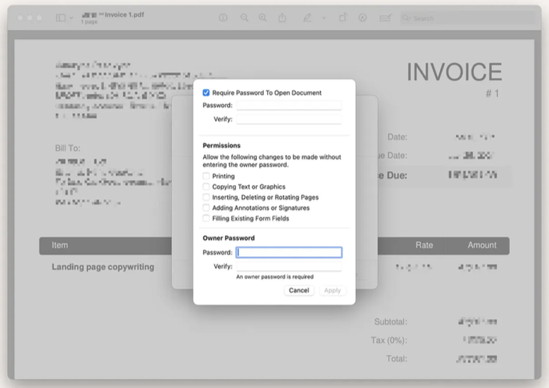Uncheck Require Password To Open Document

click(206, 93)
